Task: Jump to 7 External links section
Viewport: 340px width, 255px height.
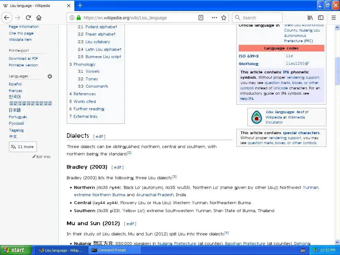Action: pos(83,116)
